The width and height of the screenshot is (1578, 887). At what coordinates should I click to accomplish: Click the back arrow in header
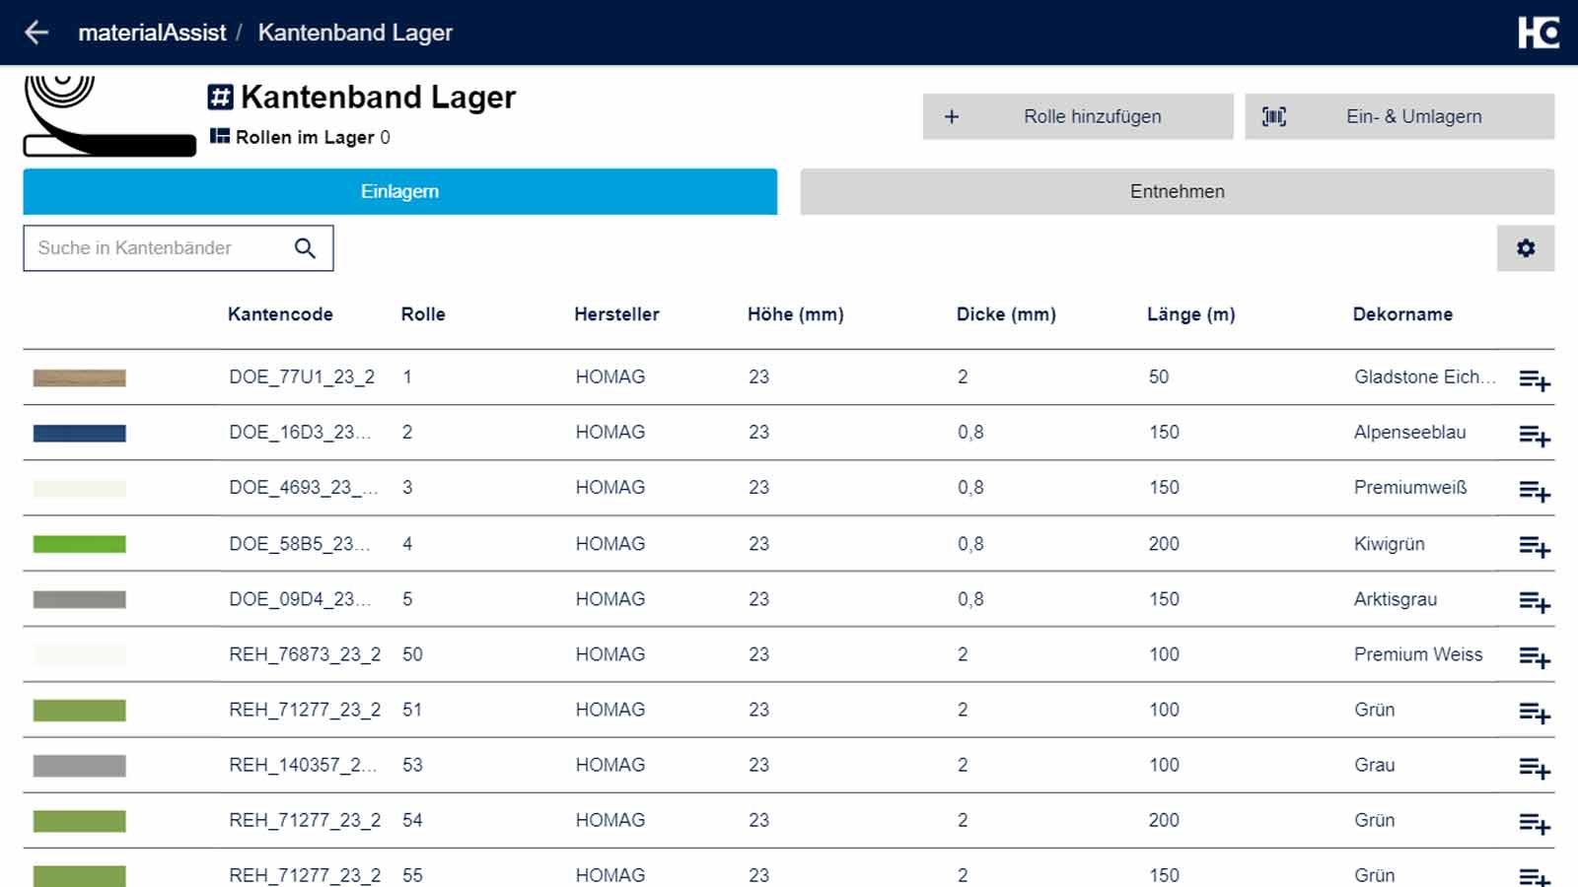pyautogui.click(x=36, y=33)
